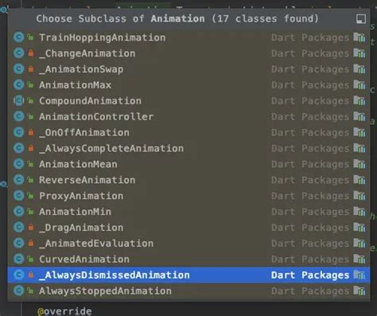
Task: Click public visibility icon beside AnimationMax
Action: pos(31,85)
